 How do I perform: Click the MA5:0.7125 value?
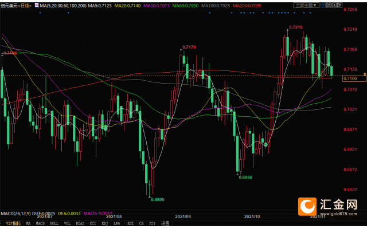[x=100, y=5]
